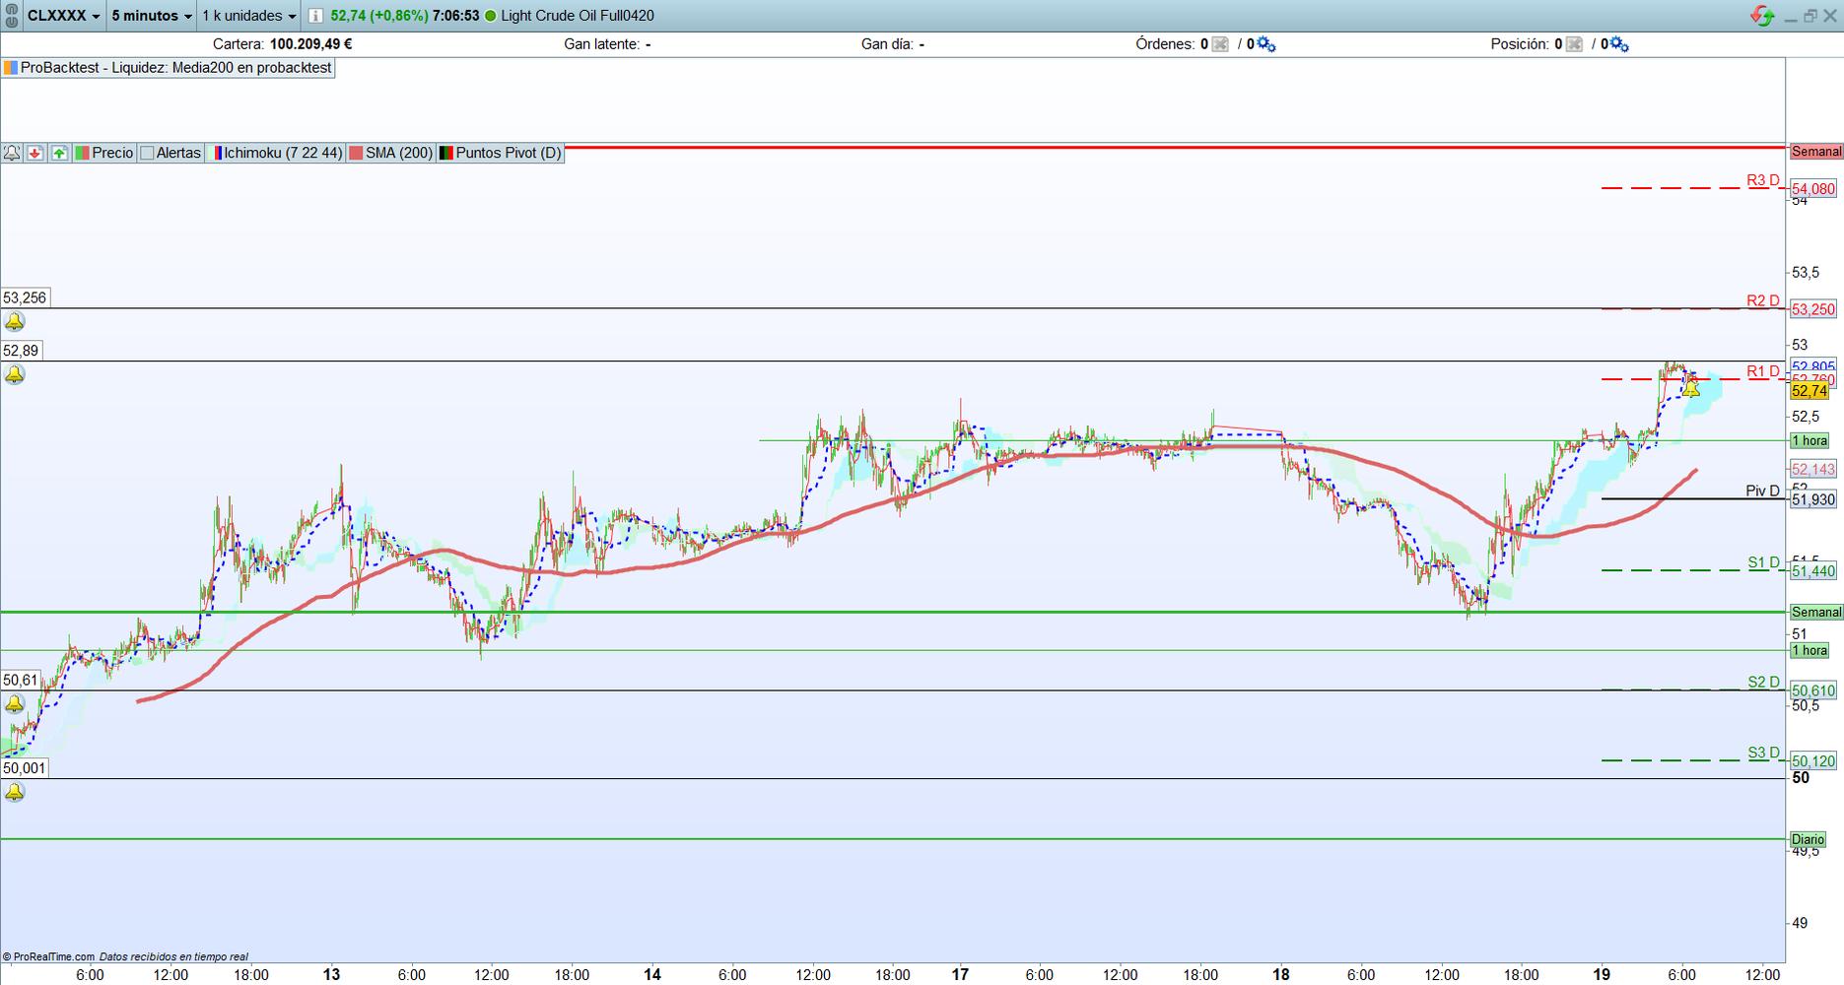The image size is (1844, 985).
Task: Click the green up-arrow buy icon
Action: 60,153
